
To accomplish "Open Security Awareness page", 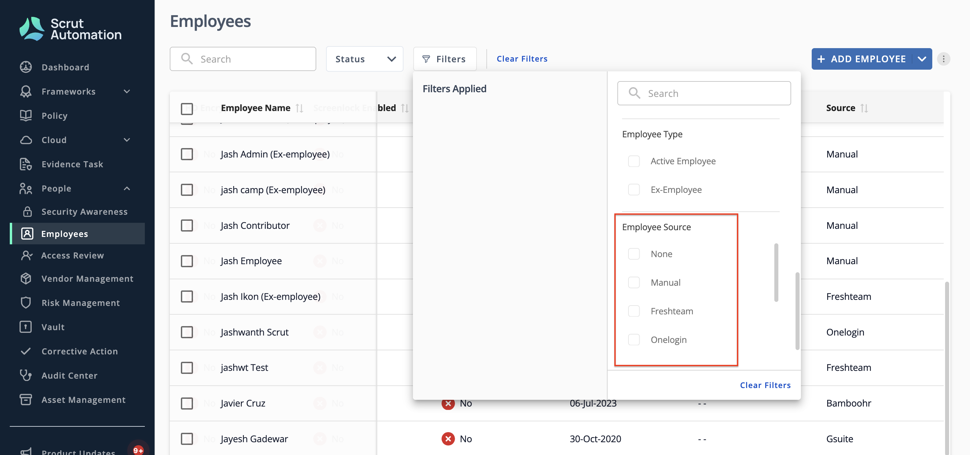I will (x=84, y=212).
